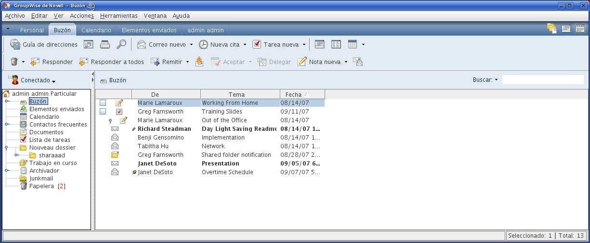Click the task icon on Training Slides row

click(119, 112)
